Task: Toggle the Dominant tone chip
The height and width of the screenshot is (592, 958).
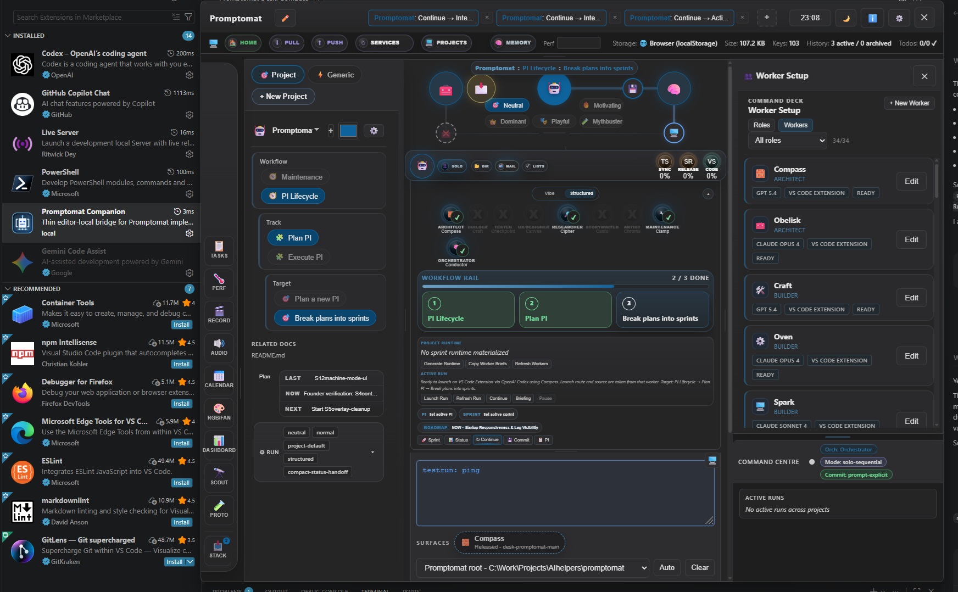Action: [508, 121]
